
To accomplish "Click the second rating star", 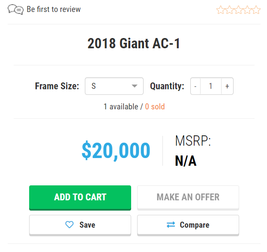I will click(230, 10).
